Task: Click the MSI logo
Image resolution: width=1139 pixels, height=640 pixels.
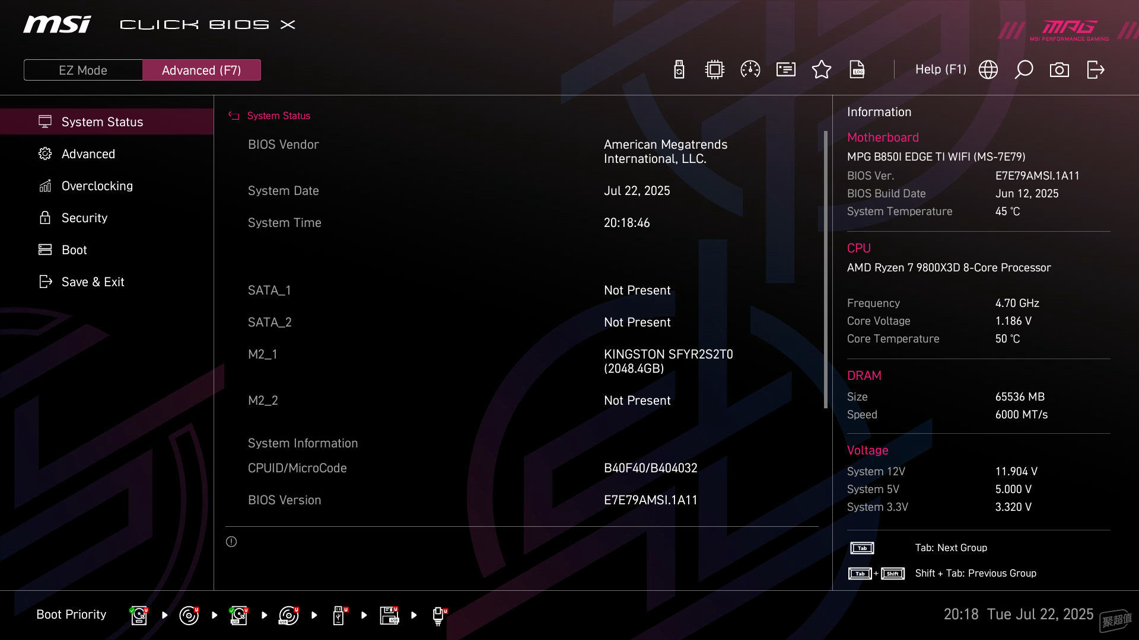Action: 57,24
